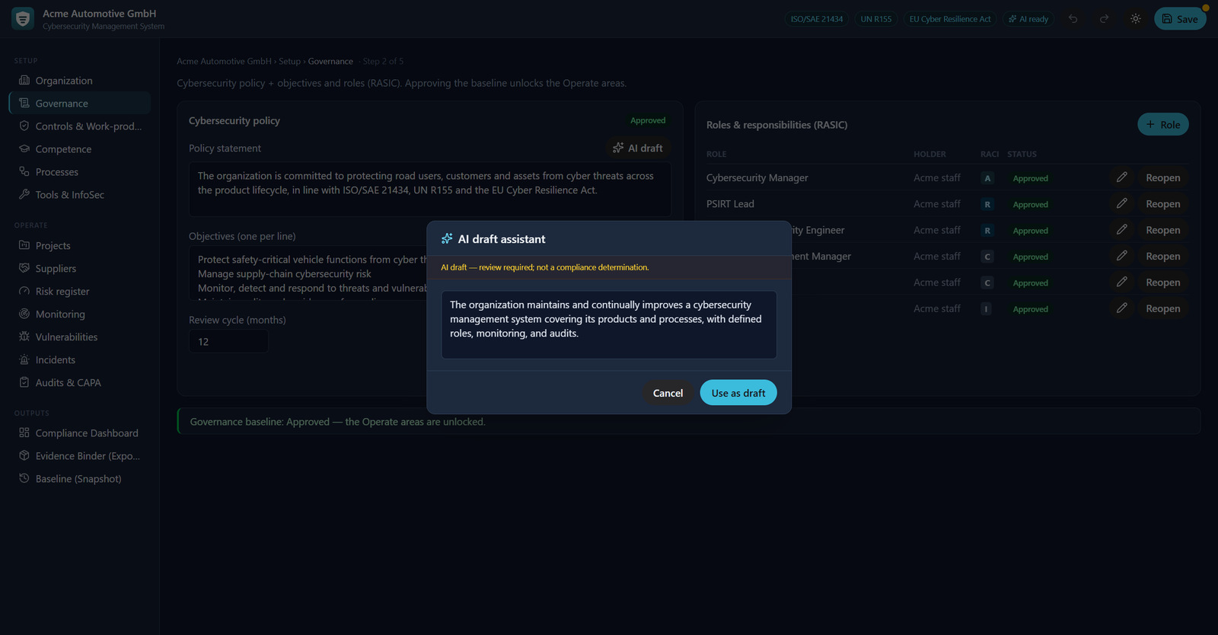The height and width of the screenshot is (635, 1218).
Task: Click the review required warning banner
Action: (609, 267)
